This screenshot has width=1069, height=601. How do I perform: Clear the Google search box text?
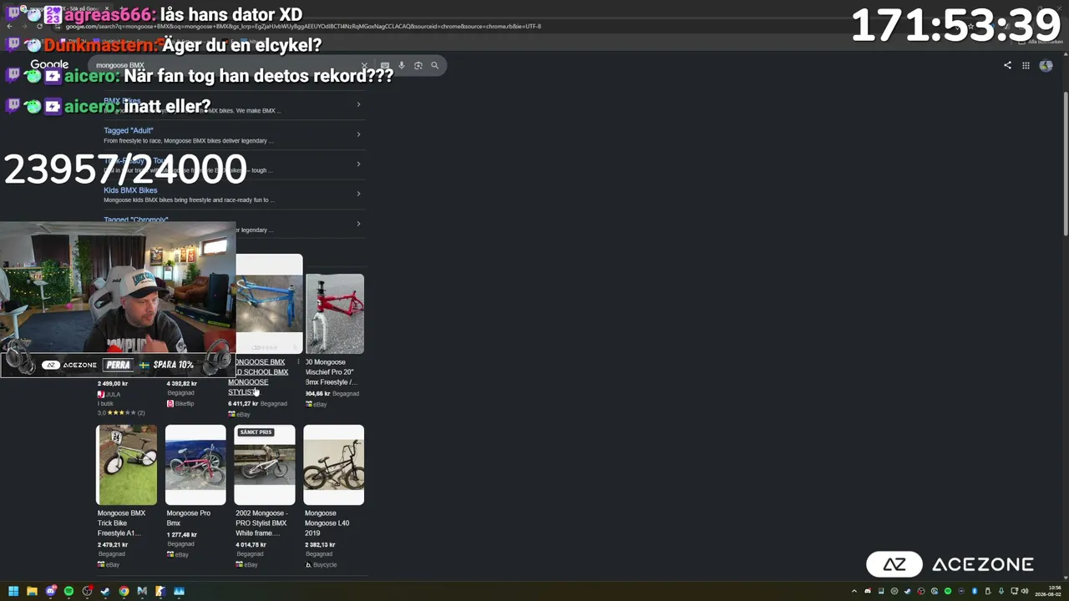(x=364, y=65)
